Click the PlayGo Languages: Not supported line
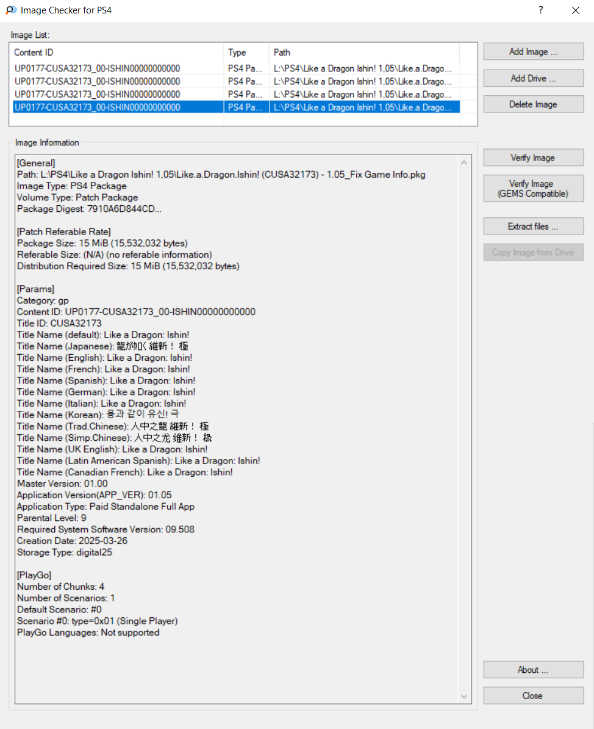The image size is (594, 729). click(x=88, y=633)
